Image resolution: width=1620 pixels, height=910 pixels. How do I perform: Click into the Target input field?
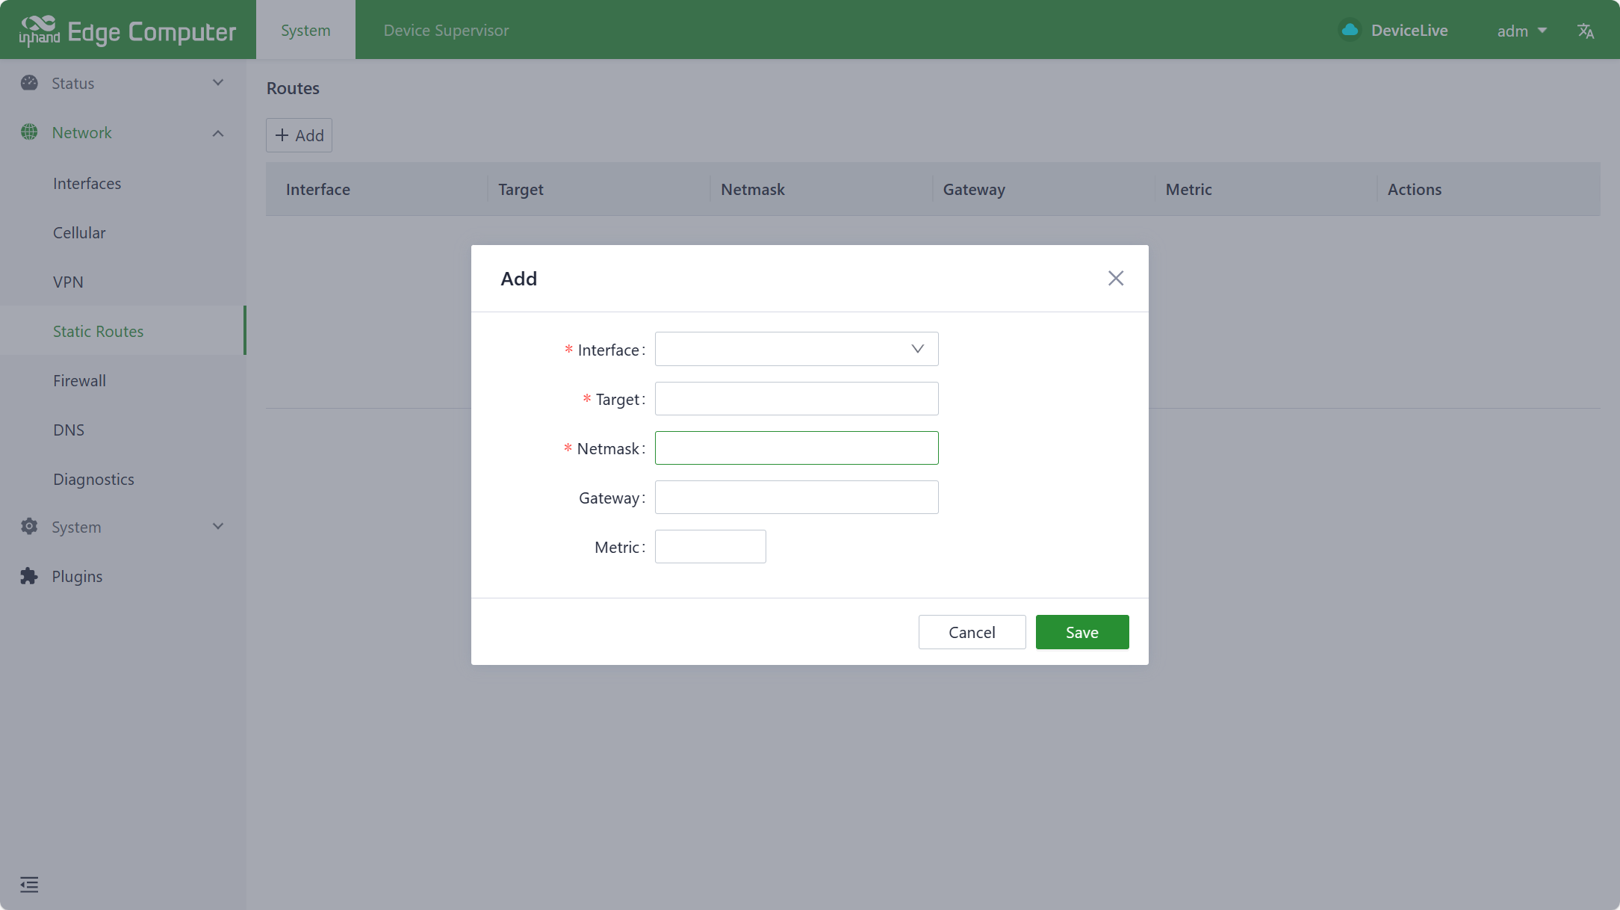(x=796, y=398)
